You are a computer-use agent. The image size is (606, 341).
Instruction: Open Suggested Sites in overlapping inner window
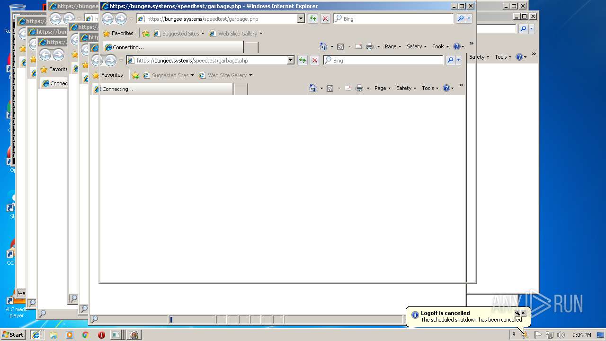168,75
